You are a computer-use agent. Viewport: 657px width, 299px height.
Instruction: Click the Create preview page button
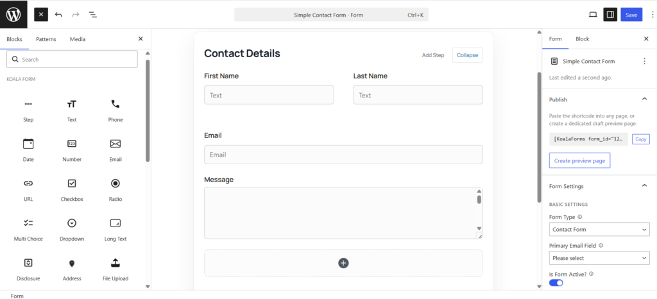(579, 160)
